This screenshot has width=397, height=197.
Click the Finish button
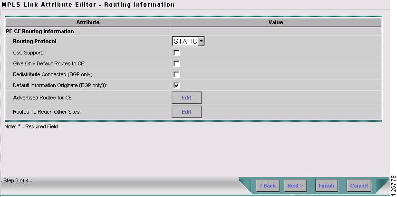point(326,186)
